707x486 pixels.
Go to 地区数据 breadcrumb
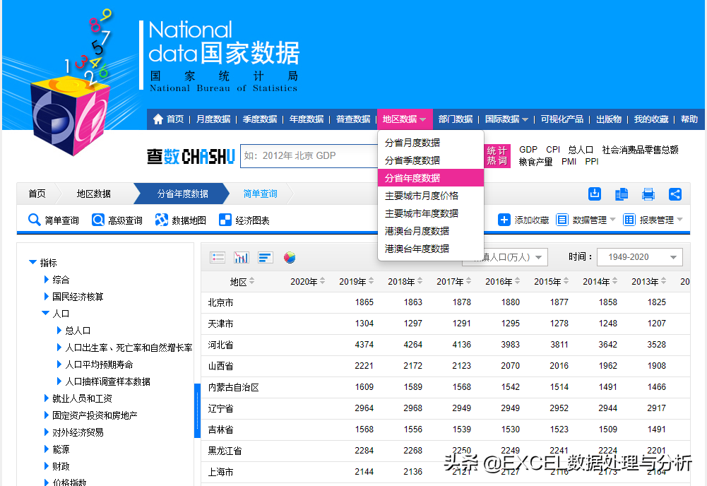point(93,194)
